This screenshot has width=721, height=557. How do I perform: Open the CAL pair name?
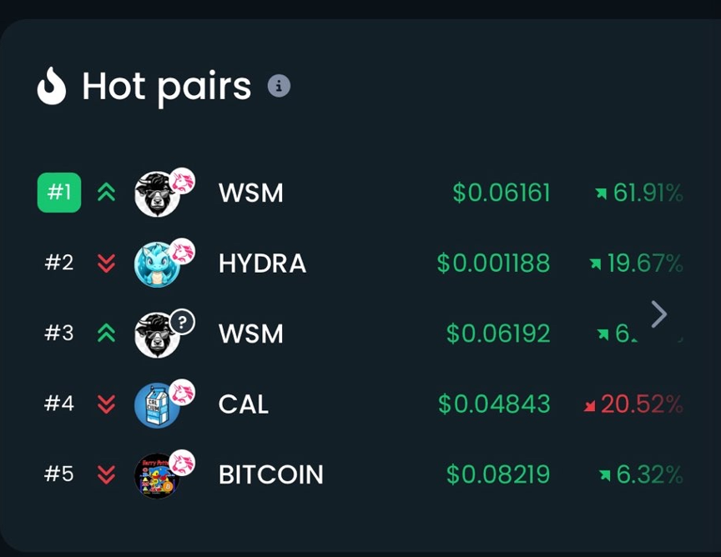coord(244,404)
